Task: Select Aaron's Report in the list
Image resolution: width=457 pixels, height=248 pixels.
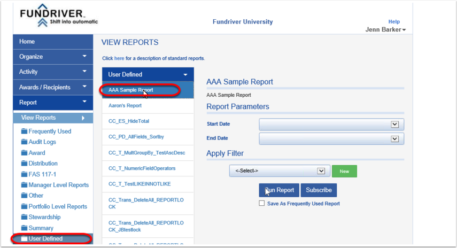Action: (148, 106)
